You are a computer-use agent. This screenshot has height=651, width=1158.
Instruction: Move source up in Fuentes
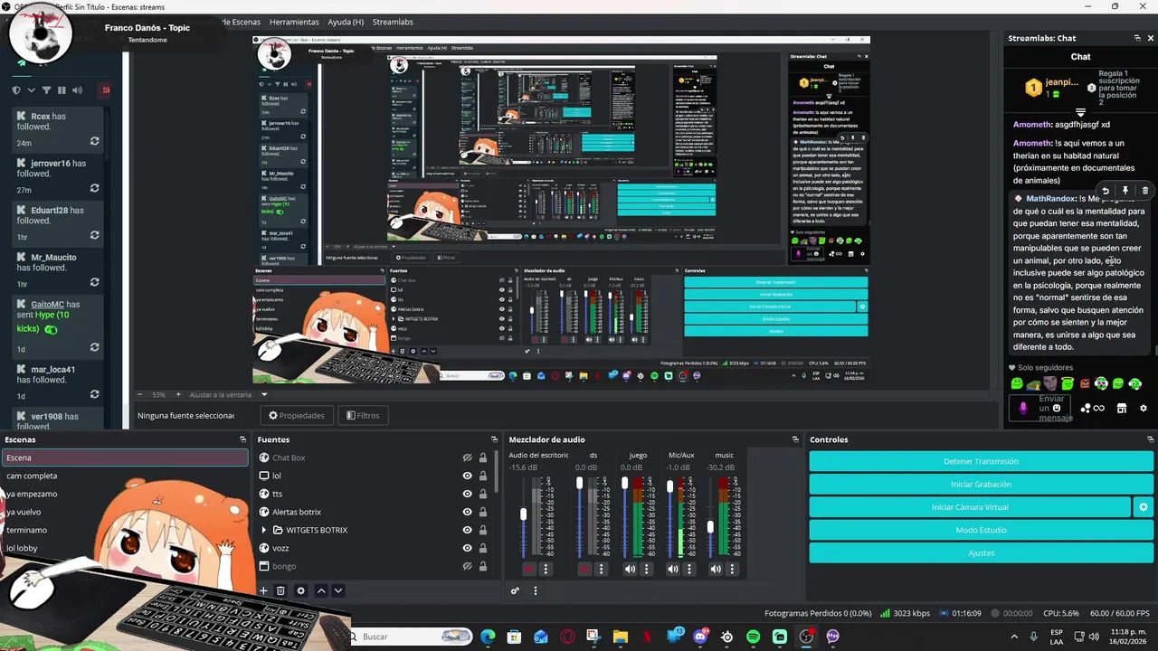click(x=321, y=590)
